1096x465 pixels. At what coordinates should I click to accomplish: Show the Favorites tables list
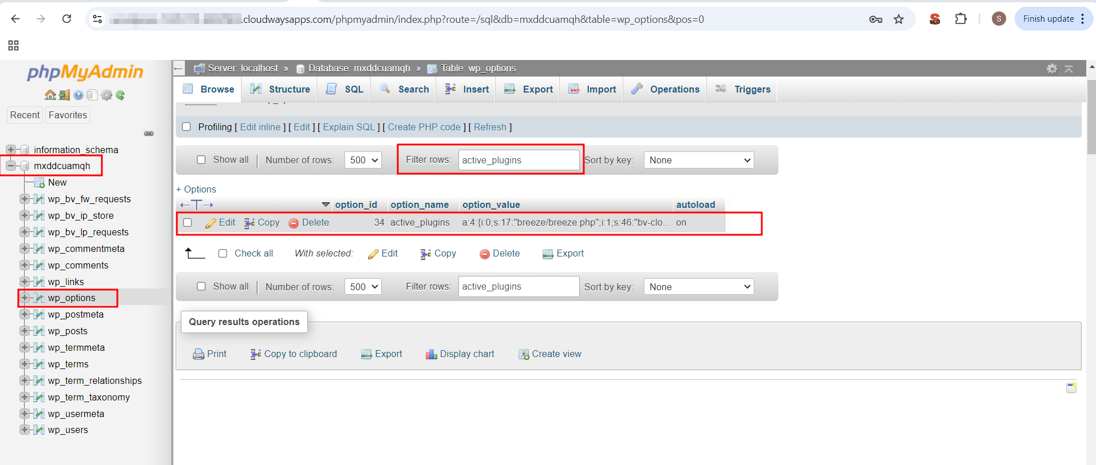click(x=68, y=115)
